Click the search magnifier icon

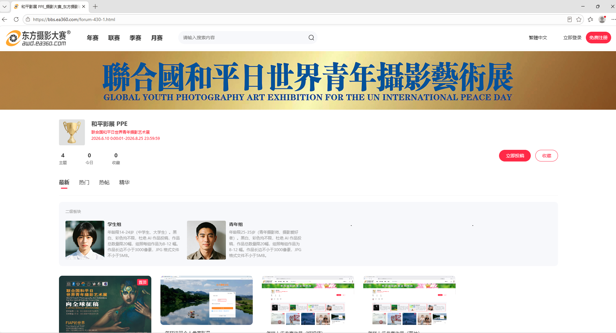pyautogui.click(x=311, y=38)
